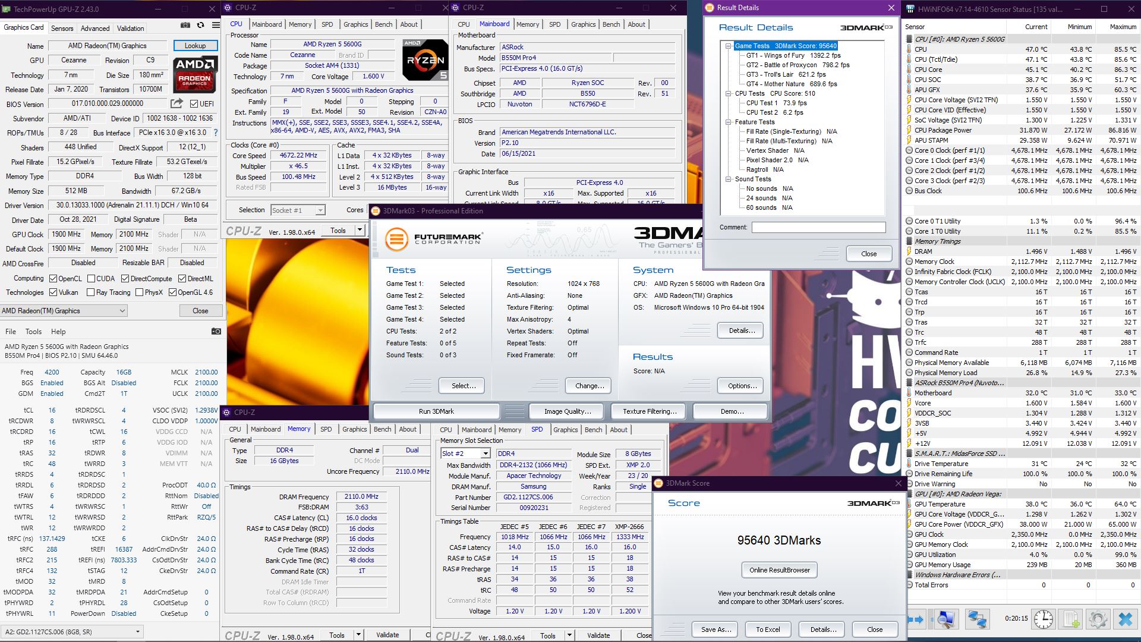Viewport: 1141px width, 642px height.
Task: Click the Futuremark orange logo
Action: point(396,239)
